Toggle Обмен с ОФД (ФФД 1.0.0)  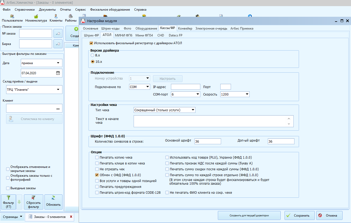click(x=97, y=175)
